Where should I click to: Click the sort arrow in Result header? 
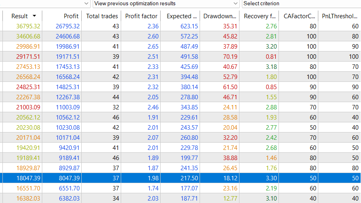point(34,16)
